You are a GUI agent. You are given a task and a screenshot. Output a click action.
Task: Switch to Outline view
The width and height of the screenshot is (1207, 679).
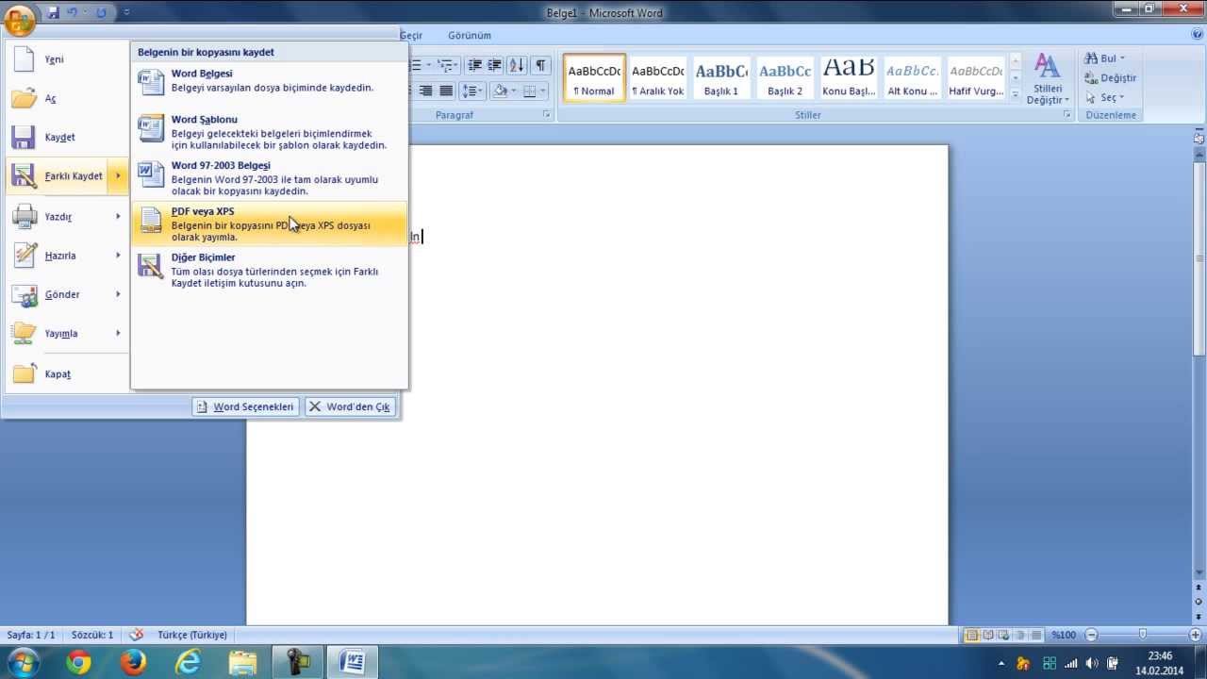click(x=1020, y=636)
